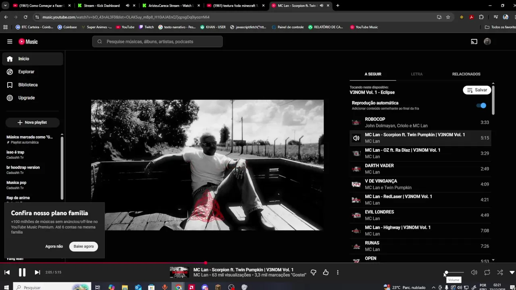Open the song's more options menu
Screen dimensions: 516x290
pos(337,273)
